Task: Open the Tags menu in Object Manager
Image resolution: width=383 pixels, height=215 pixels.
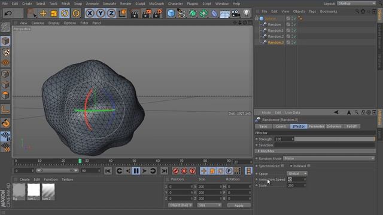Action: pyautogui.click(x=312, y=11)
